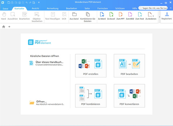The height and width of the screenshot is (126, 173).
Task: Collapse the ribbon with the chevron
Action: click(x=171, y=8)
